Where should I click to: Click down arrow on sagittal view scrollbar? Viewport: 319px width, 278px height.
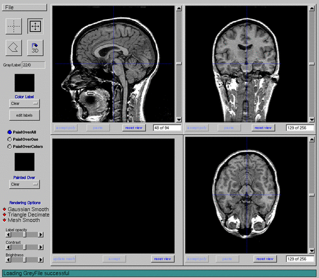(x=179, y=119)
